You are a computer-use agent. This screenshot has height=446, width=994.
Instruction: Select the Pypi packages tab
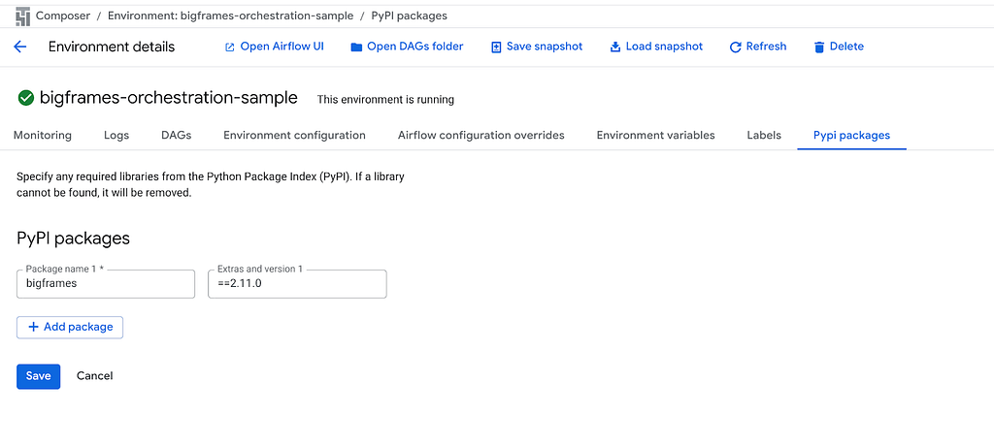pyautogui.click(x=852, y=136)
